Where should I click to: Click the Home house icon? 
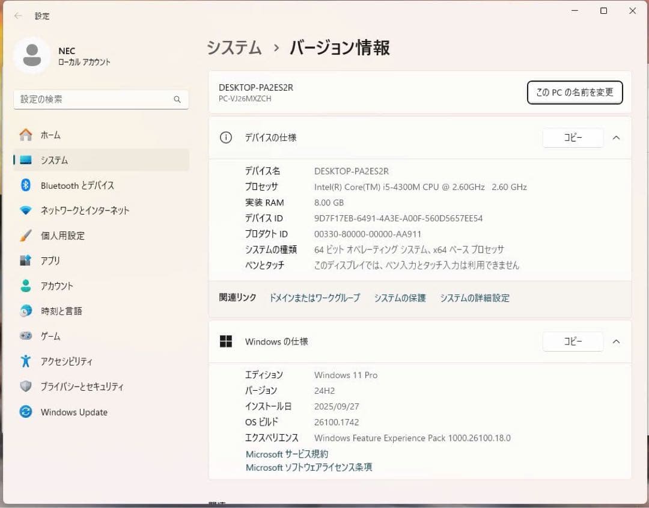(26, 135)
